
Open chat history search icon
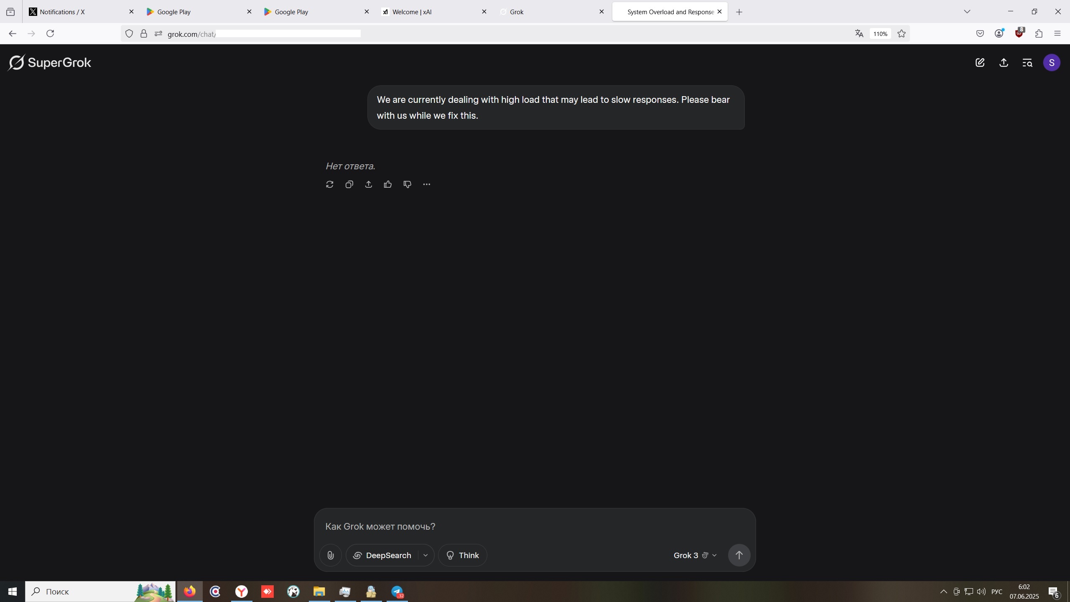[1027, 63]
